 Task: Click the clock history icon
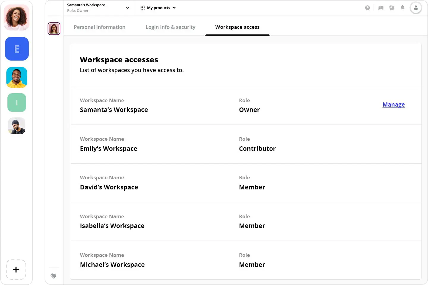click(x=367, y=8)
